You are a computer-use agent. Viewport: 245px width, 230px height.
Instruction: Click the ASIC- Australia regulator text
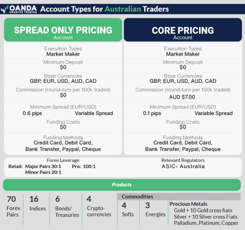click(x=183, y=166)
